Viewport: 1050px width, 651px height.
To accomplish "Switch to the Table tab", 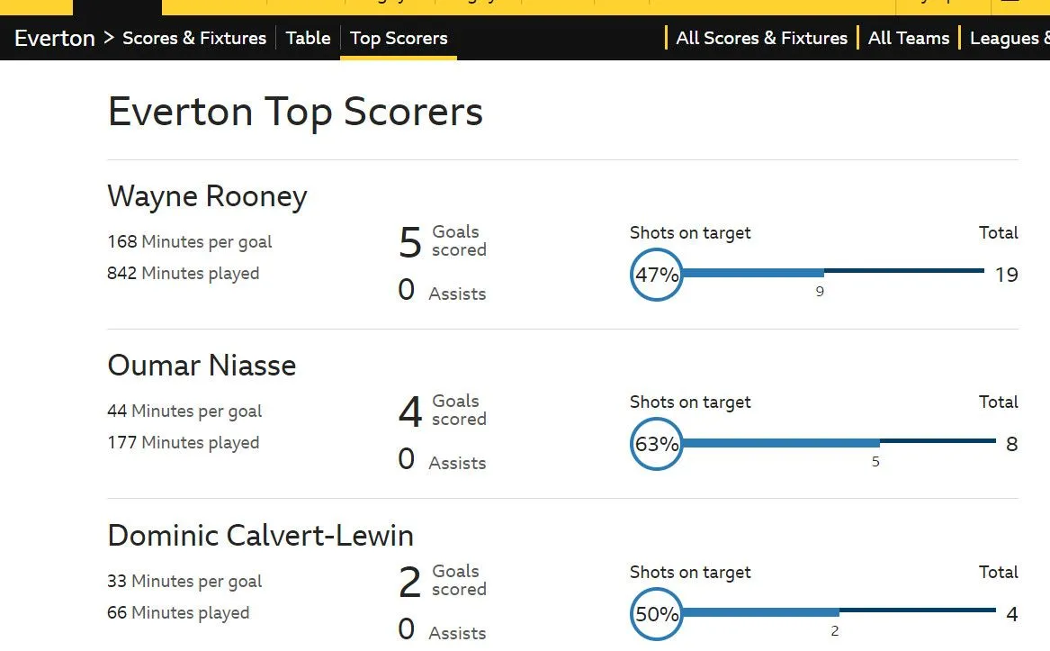I will click(308, 38).
